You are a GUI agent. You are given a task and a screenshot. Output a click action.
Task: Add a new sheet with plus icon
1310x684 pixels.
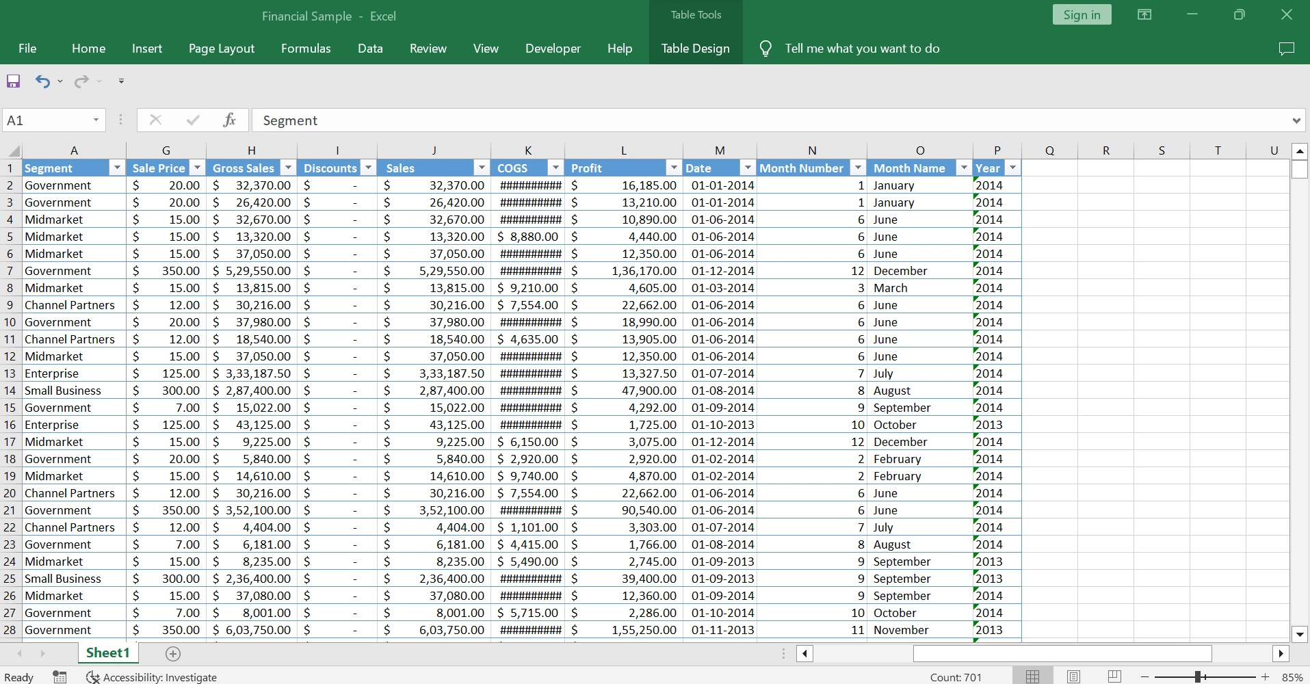click(x=173, y=654)
